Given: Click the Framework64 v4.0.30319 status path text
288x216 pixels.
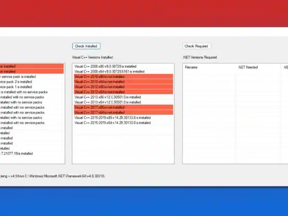Looking at the screenshot, I should coord(52,176).
